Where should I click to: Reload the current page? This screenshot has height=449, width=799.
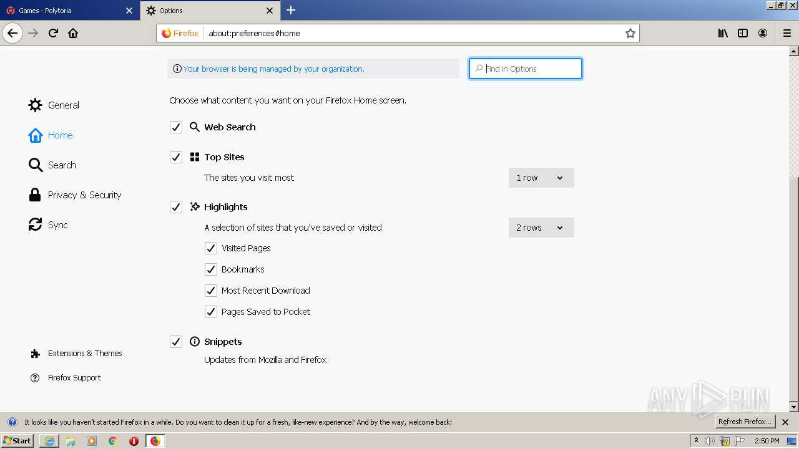[x=53, y=33]
